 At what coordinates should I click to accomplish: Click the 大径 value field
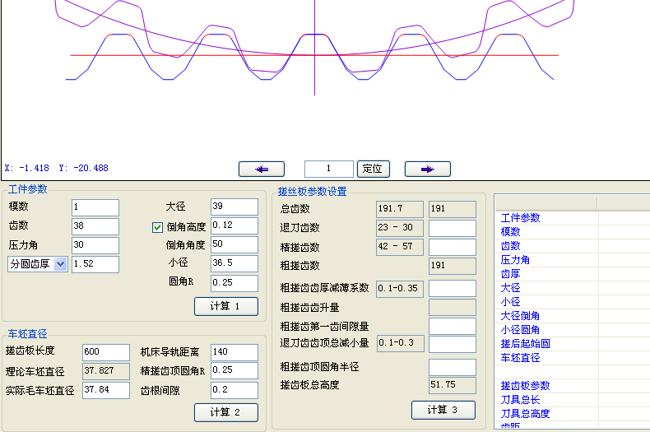[234, 207]
